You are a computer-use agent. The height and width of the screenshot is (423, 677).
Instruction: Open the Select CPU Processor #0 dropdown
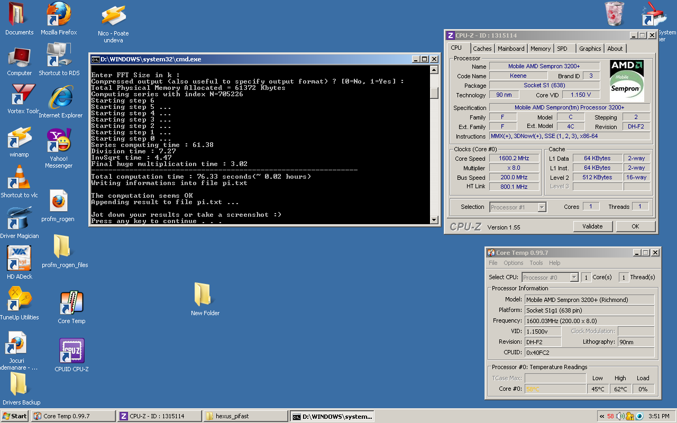(x=550, y=278)
